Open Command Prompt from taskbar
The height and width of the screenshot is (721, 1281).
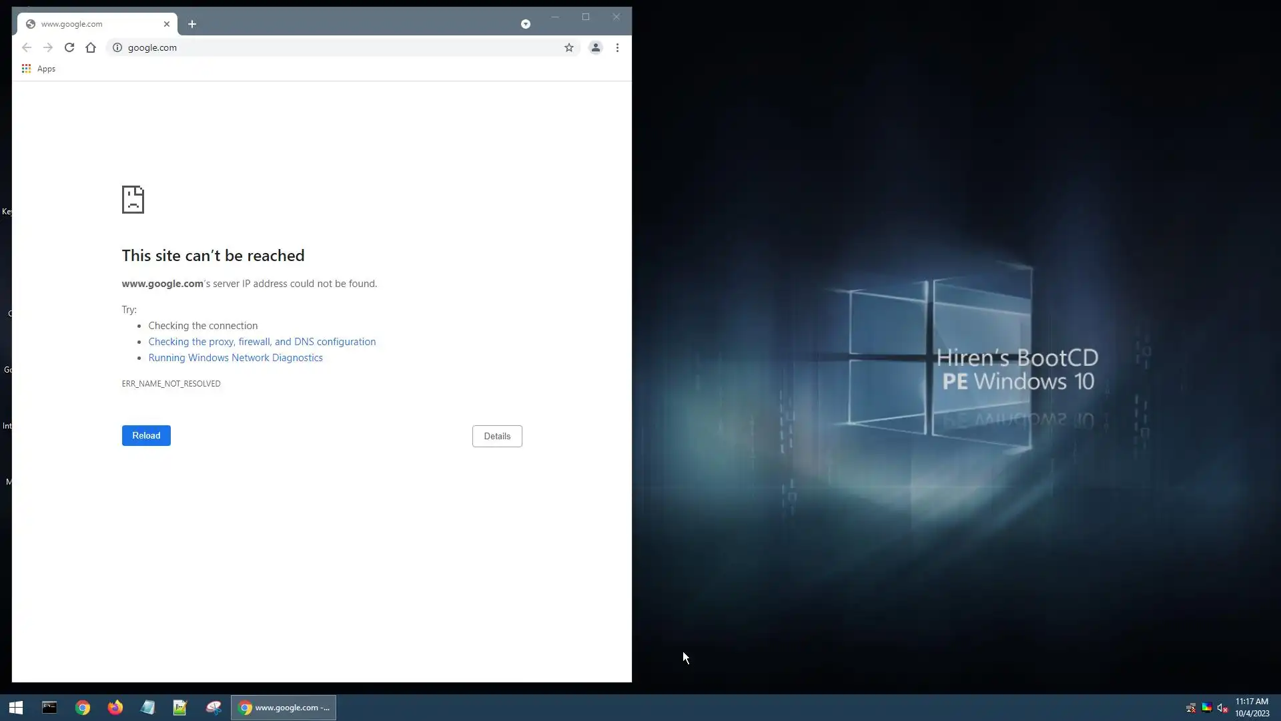49,708
